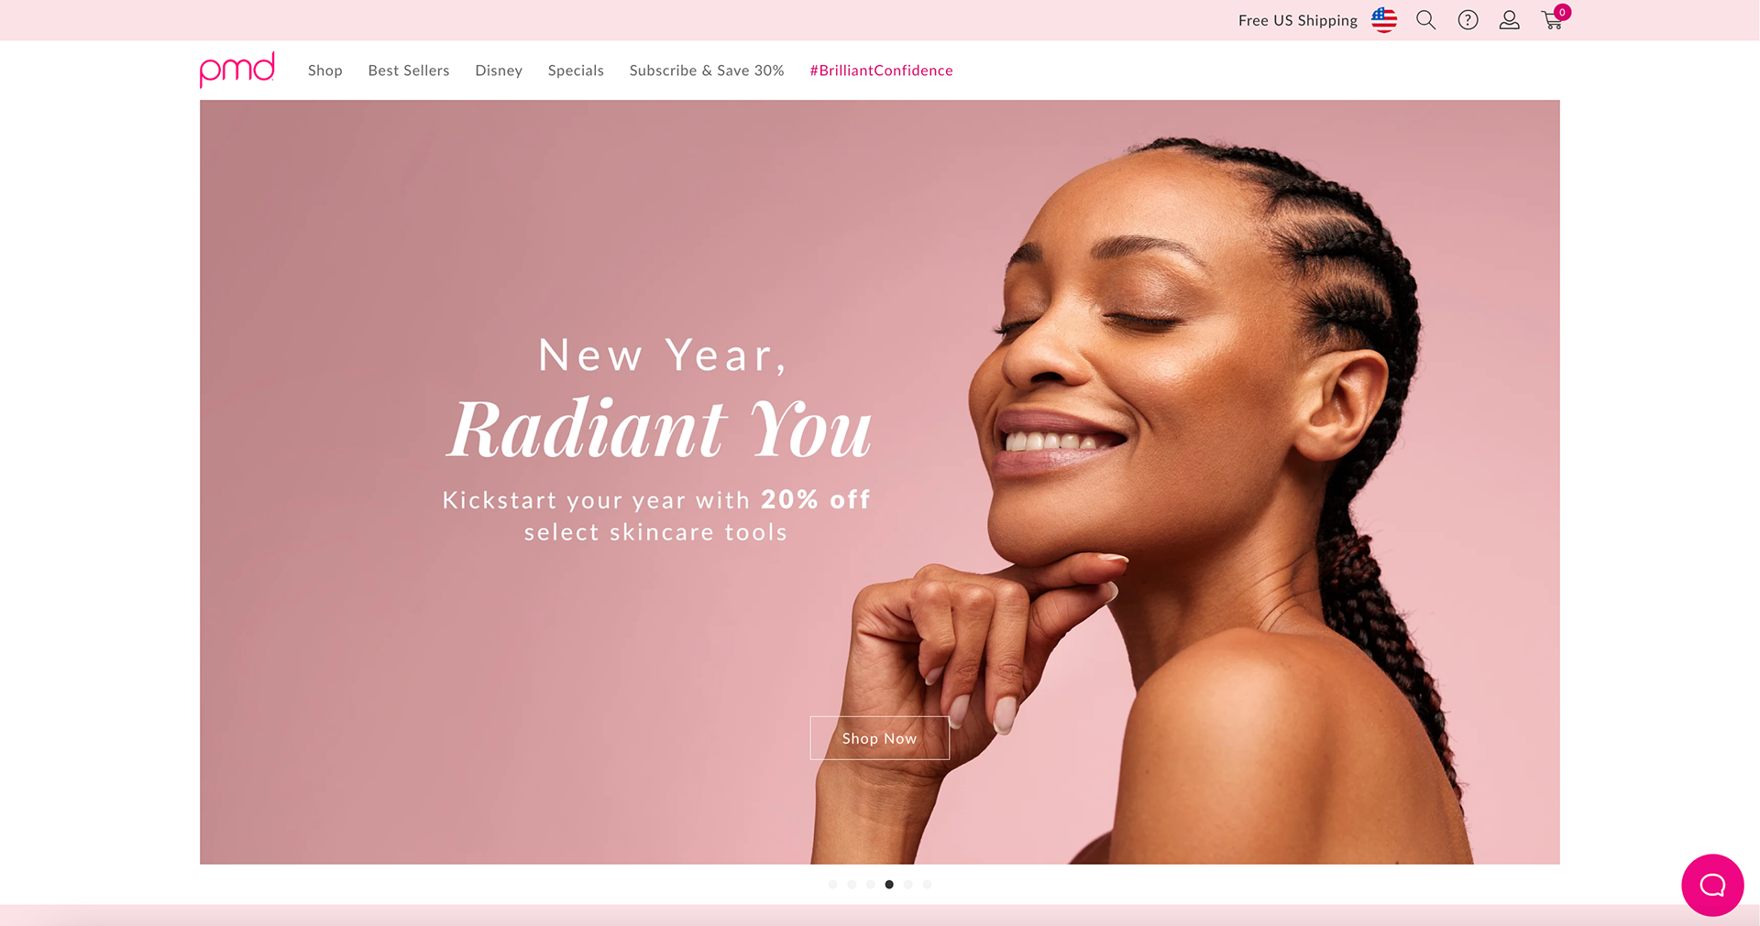Image resolution: width=1760 pixels, height=926 pixels.
Task: Click the Radiant You hero banner
Action: click(880, 482)
